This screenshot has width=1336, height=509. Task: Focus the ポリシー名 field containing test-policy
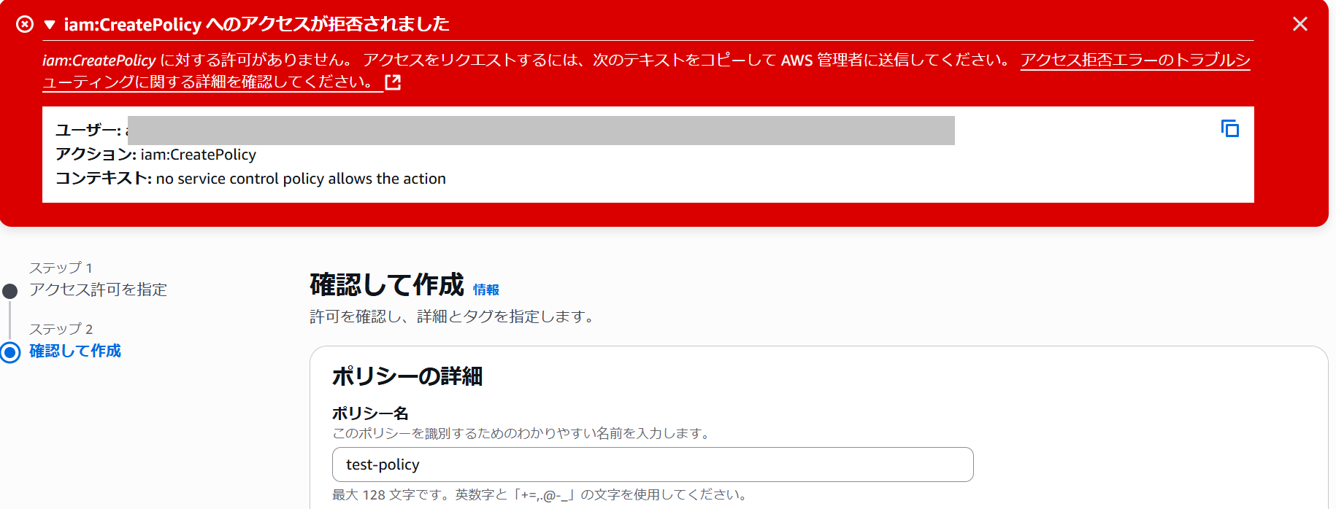pyautogui.click(x=652, y=465)
